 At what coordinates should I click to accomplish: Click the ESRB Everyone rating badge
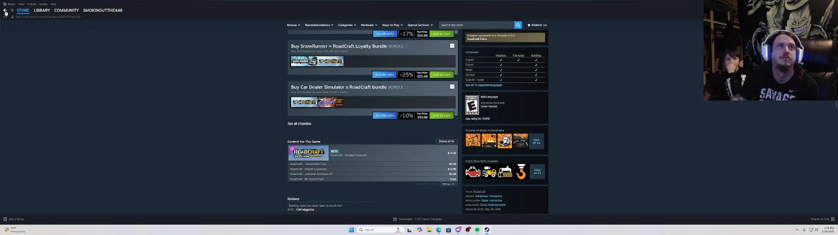pyautogui.click(x=472, y=105)
